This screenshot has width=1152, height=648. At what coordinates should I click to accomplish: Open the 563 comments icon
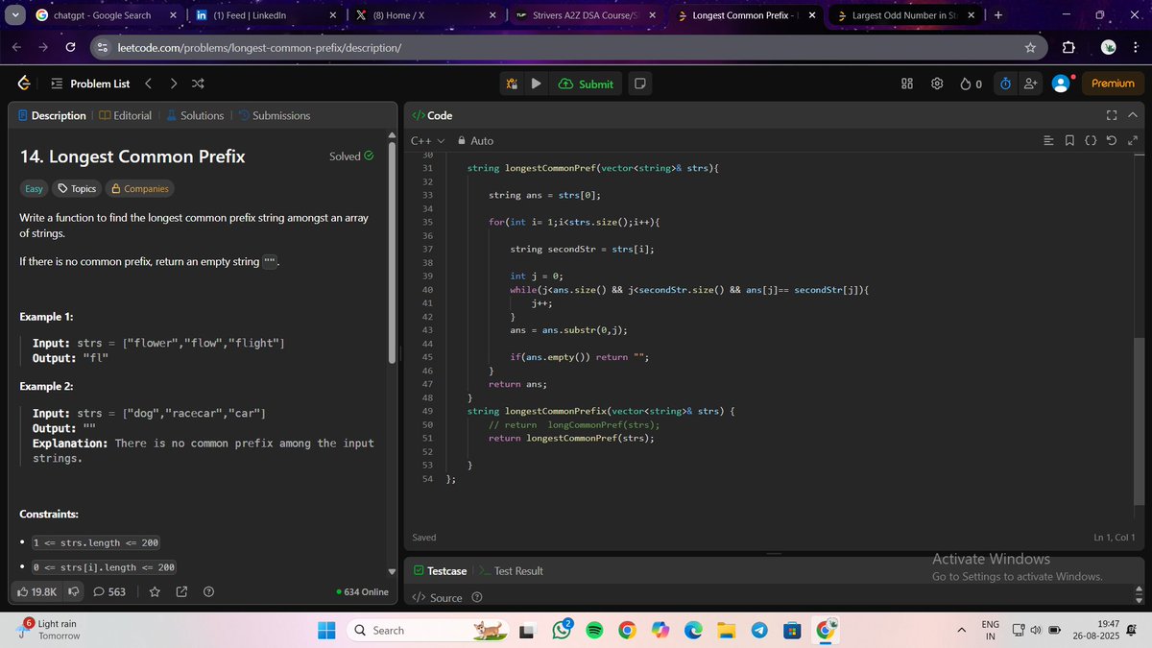tap(109, 591)
